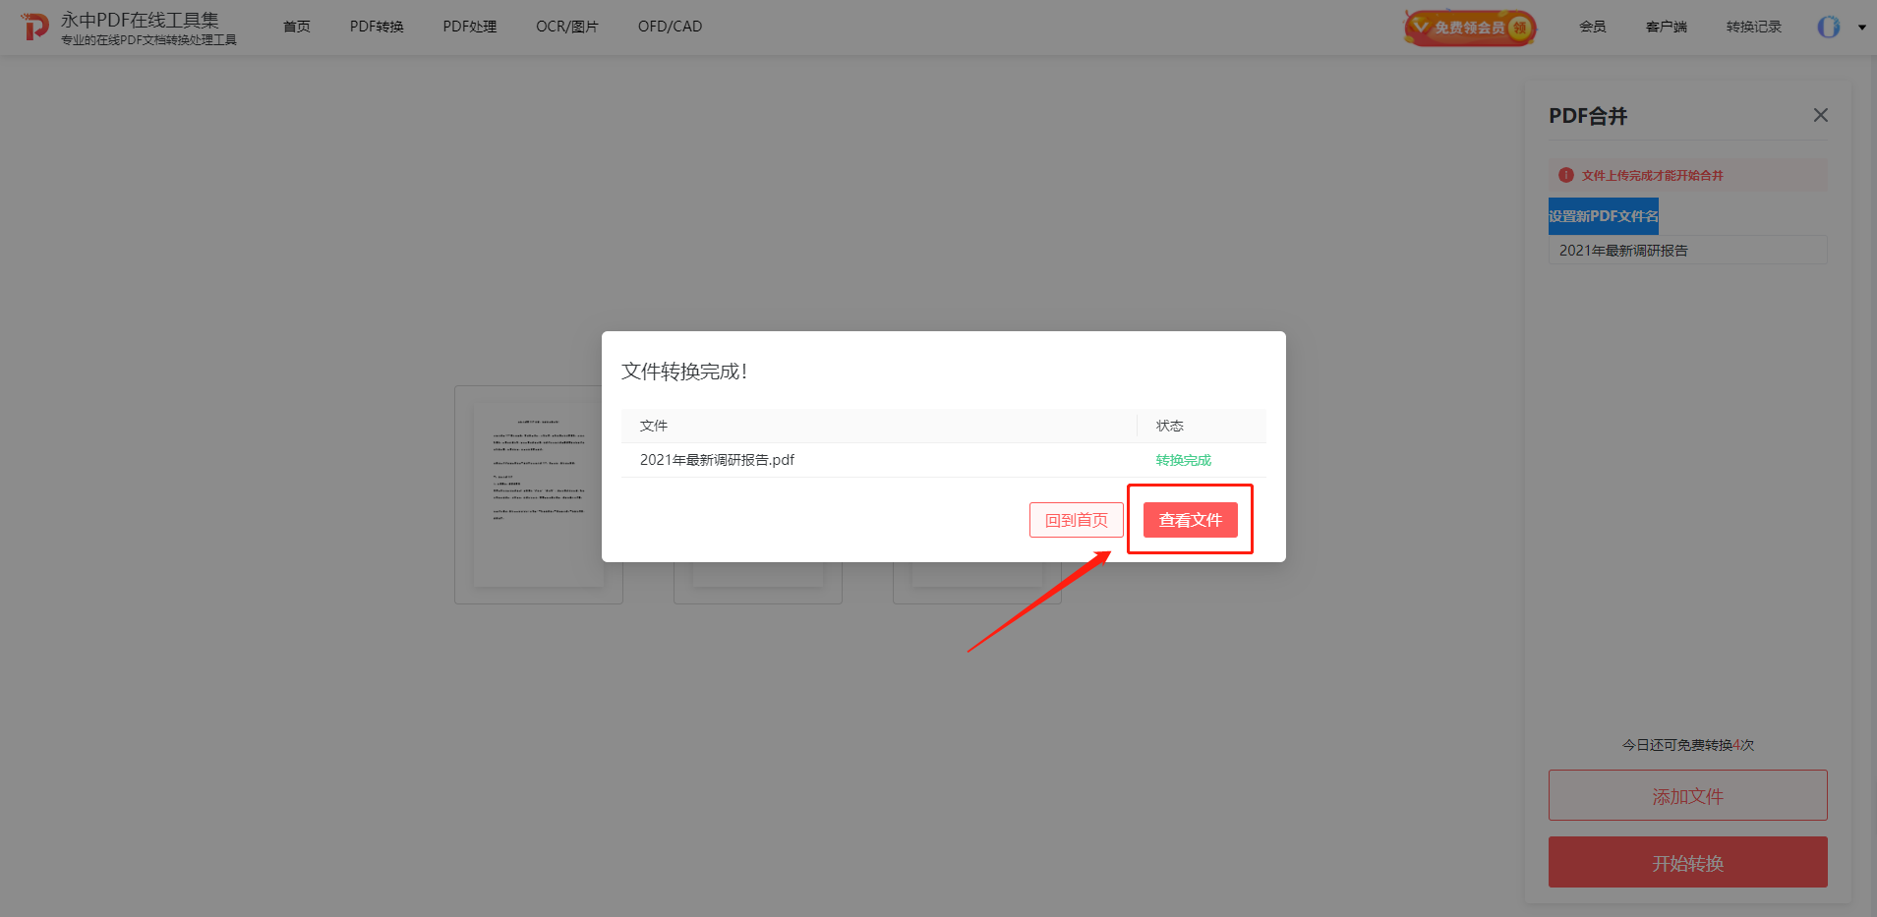Expand the account dropdown arrow
The height and width of the screenshot is (917, 1877).
(1862, 28)
